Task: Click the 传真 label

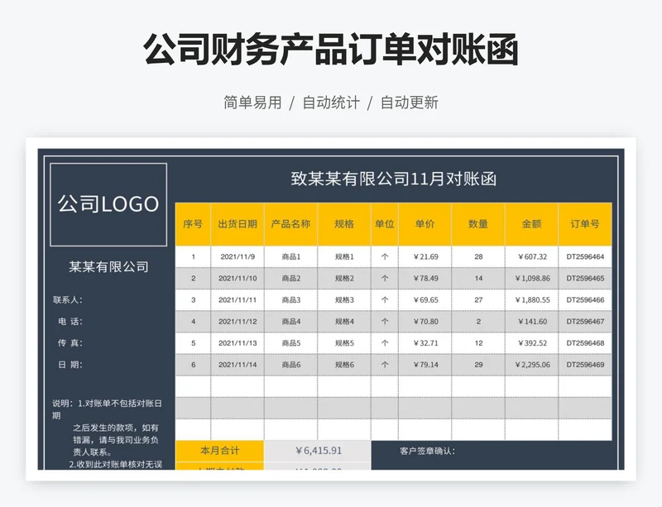Action: pos(70,342)
